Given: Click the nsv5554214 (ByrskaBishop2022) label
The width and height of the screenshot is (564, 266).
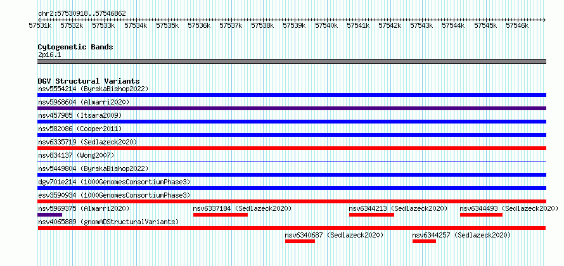Looking at the screenshot, I should pos(93,89).
